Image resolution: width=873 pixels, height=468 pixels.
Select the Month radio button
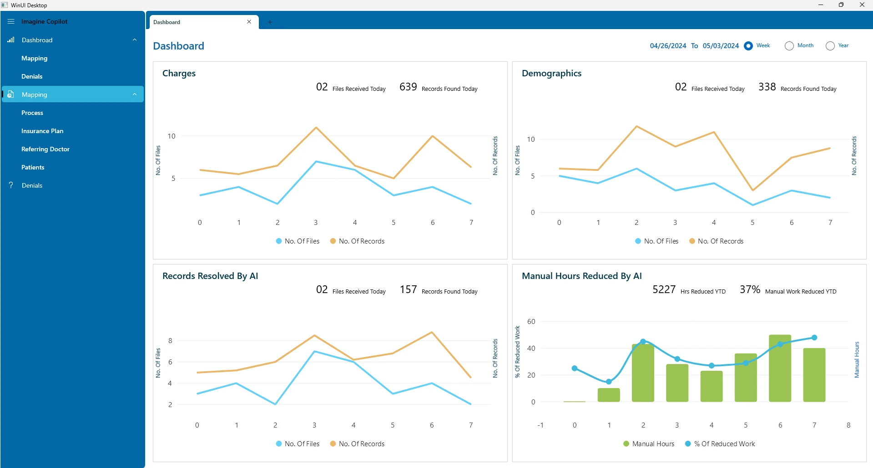pyautogui.click(x=789, y=46)
